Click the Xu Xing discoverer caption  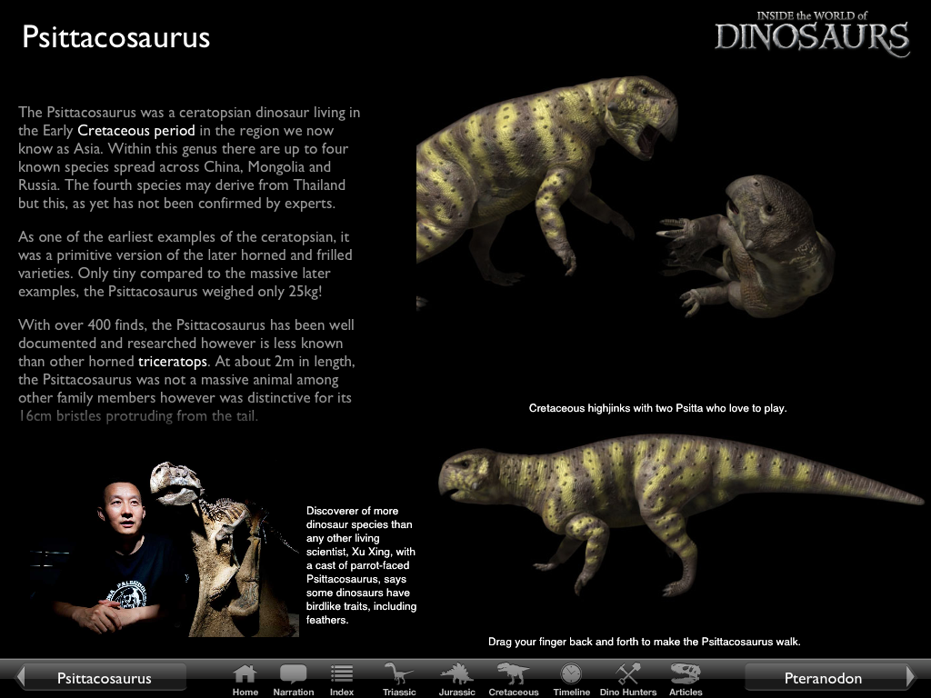tap(361, 565)
